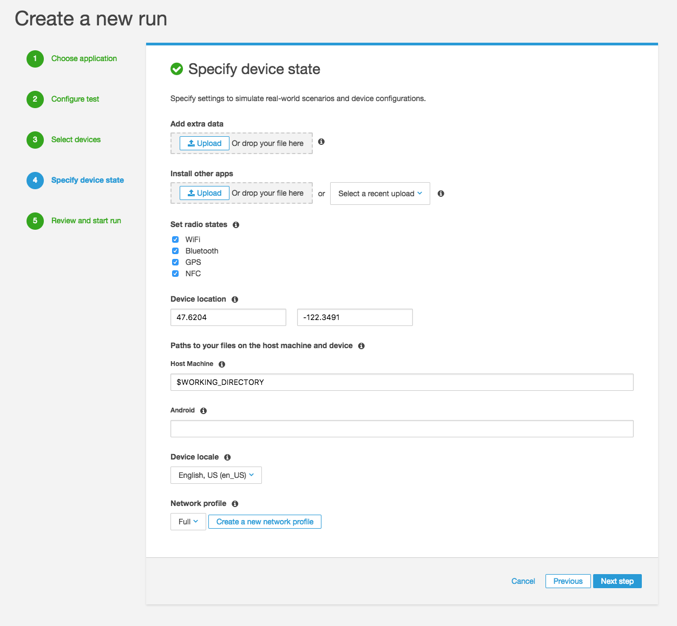
Task: Click Create a new network profile
Action: (x=265, y=522)
